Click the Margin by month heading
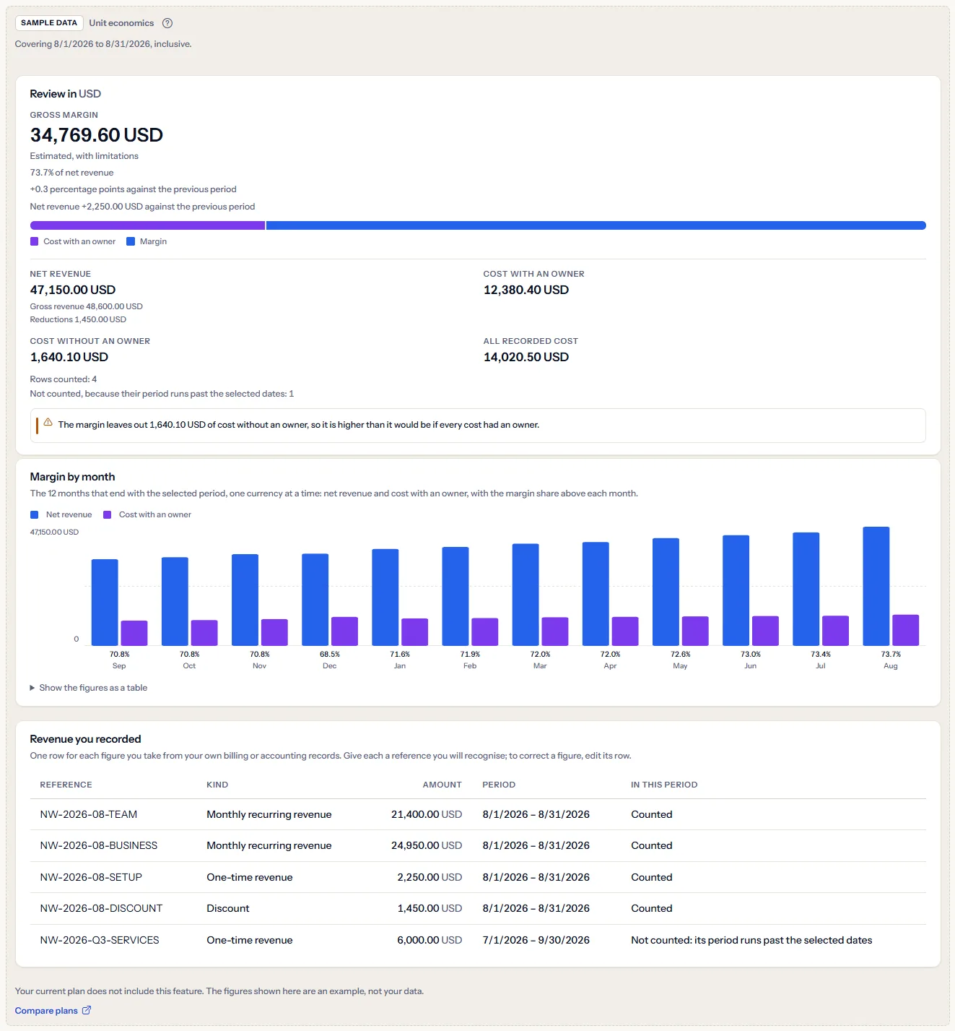This screenshot has width=955, height=1031. (x=72, y=477)
